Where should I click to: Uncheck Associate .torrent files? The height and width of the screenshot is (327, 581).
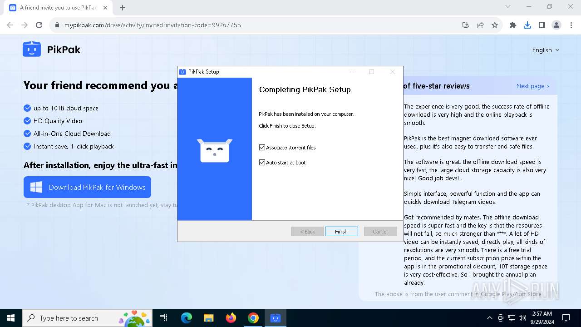click(x=262, y=148)
